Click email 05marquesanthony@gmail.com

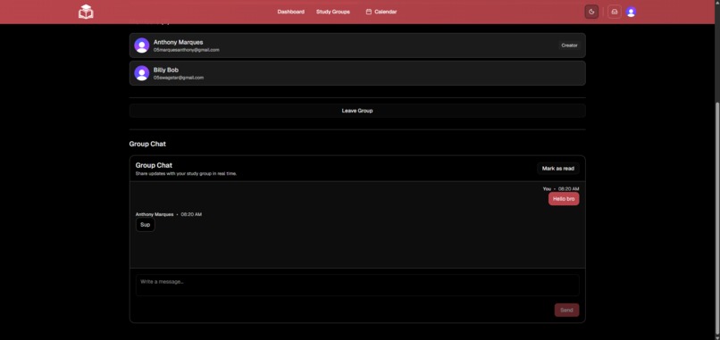(186, 50)
